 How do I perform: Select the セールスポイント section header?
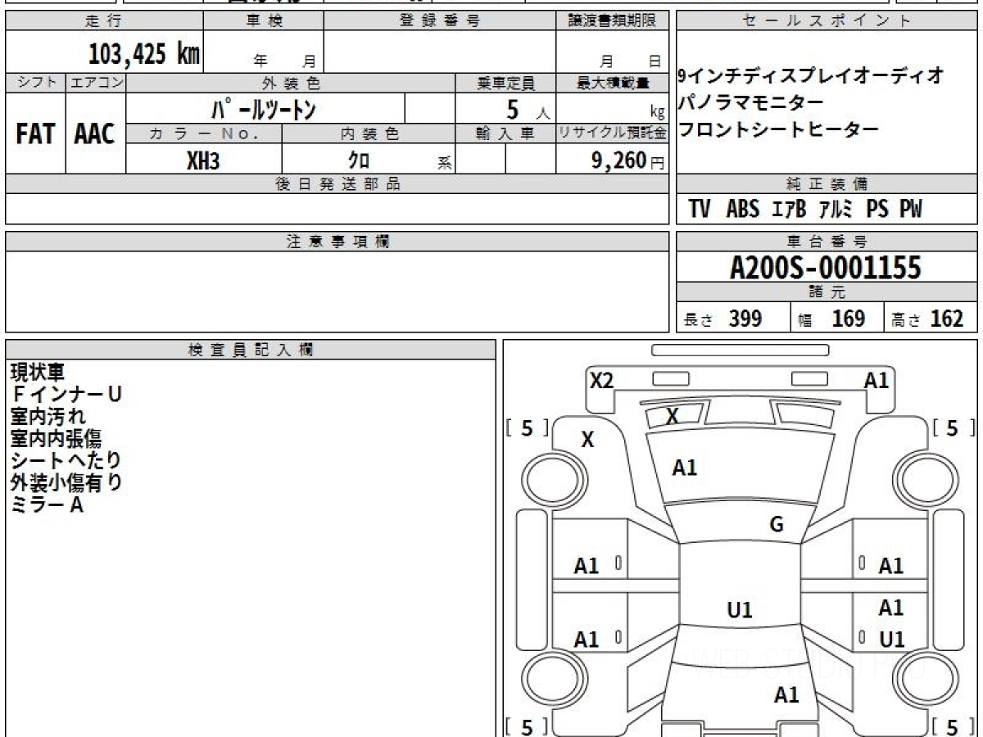[x=827, y=21]
